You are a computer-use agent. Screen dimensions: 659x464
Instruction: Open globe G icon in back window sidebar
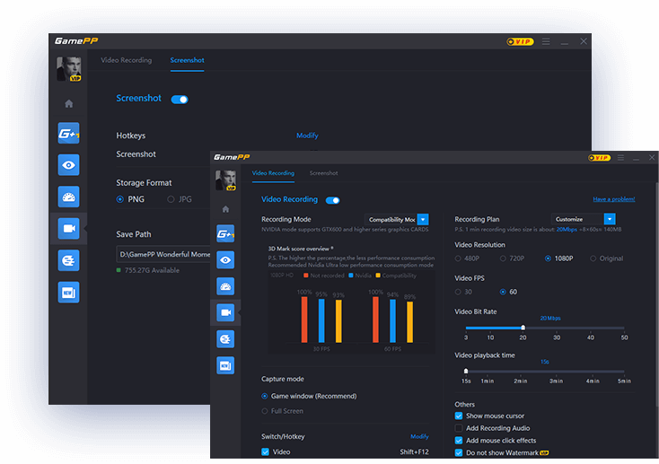click(69, 260)
